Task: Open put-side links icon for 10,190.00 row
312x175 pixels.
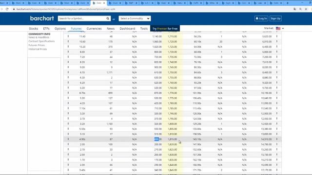Action: pos(277,93)
